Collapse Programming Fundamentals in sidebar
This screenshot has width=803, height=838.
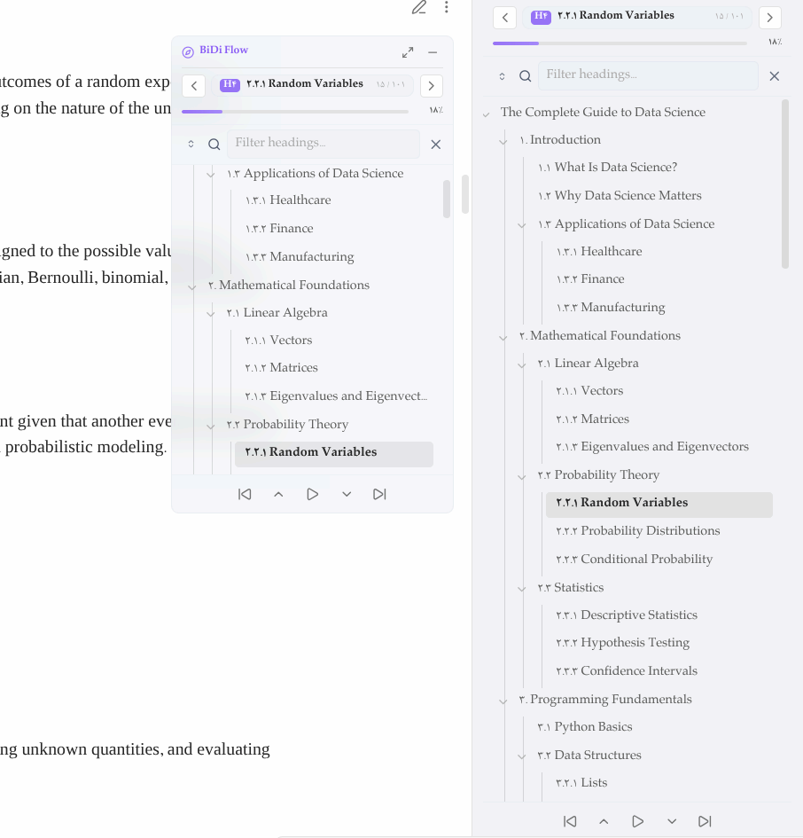click(503, 701)
